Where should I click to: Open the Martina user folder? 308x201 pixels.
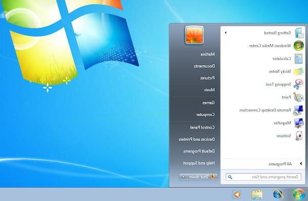(x=208, y=54)
